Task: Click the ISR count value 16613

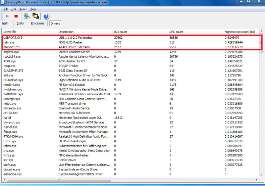Action: [x=118, y=118]
